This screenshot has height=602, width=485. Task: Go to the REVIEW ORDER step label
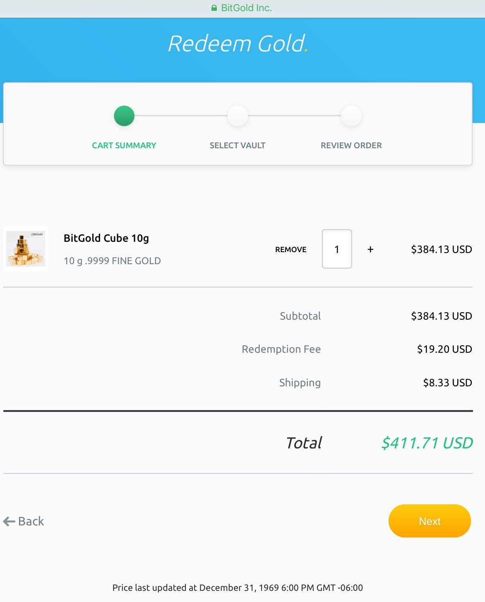tap(351, 145)
